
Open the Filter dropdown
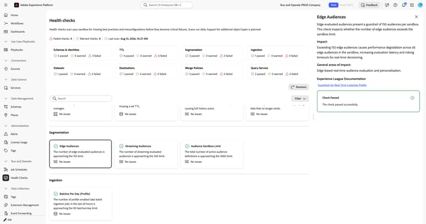[x=300, y=99]
